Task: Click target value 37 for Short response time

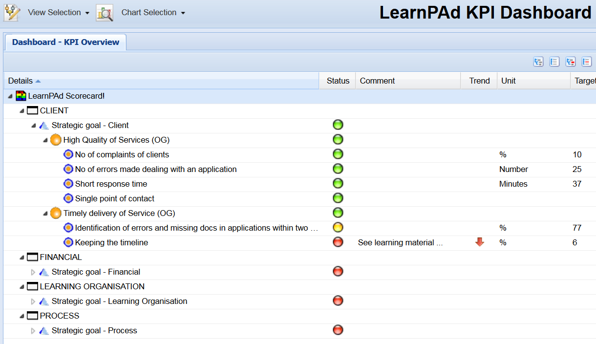Action: click(577, 184)
